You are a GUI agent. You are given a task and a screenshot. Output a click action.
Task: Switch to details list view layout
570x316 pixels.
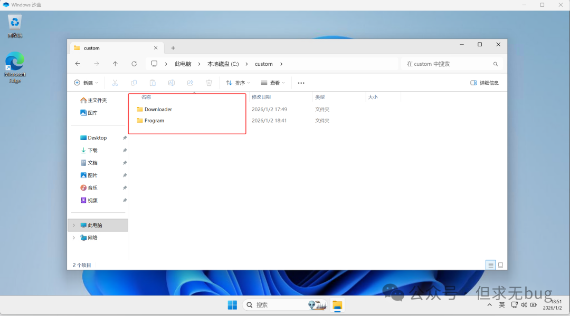(x=490, y=264)
